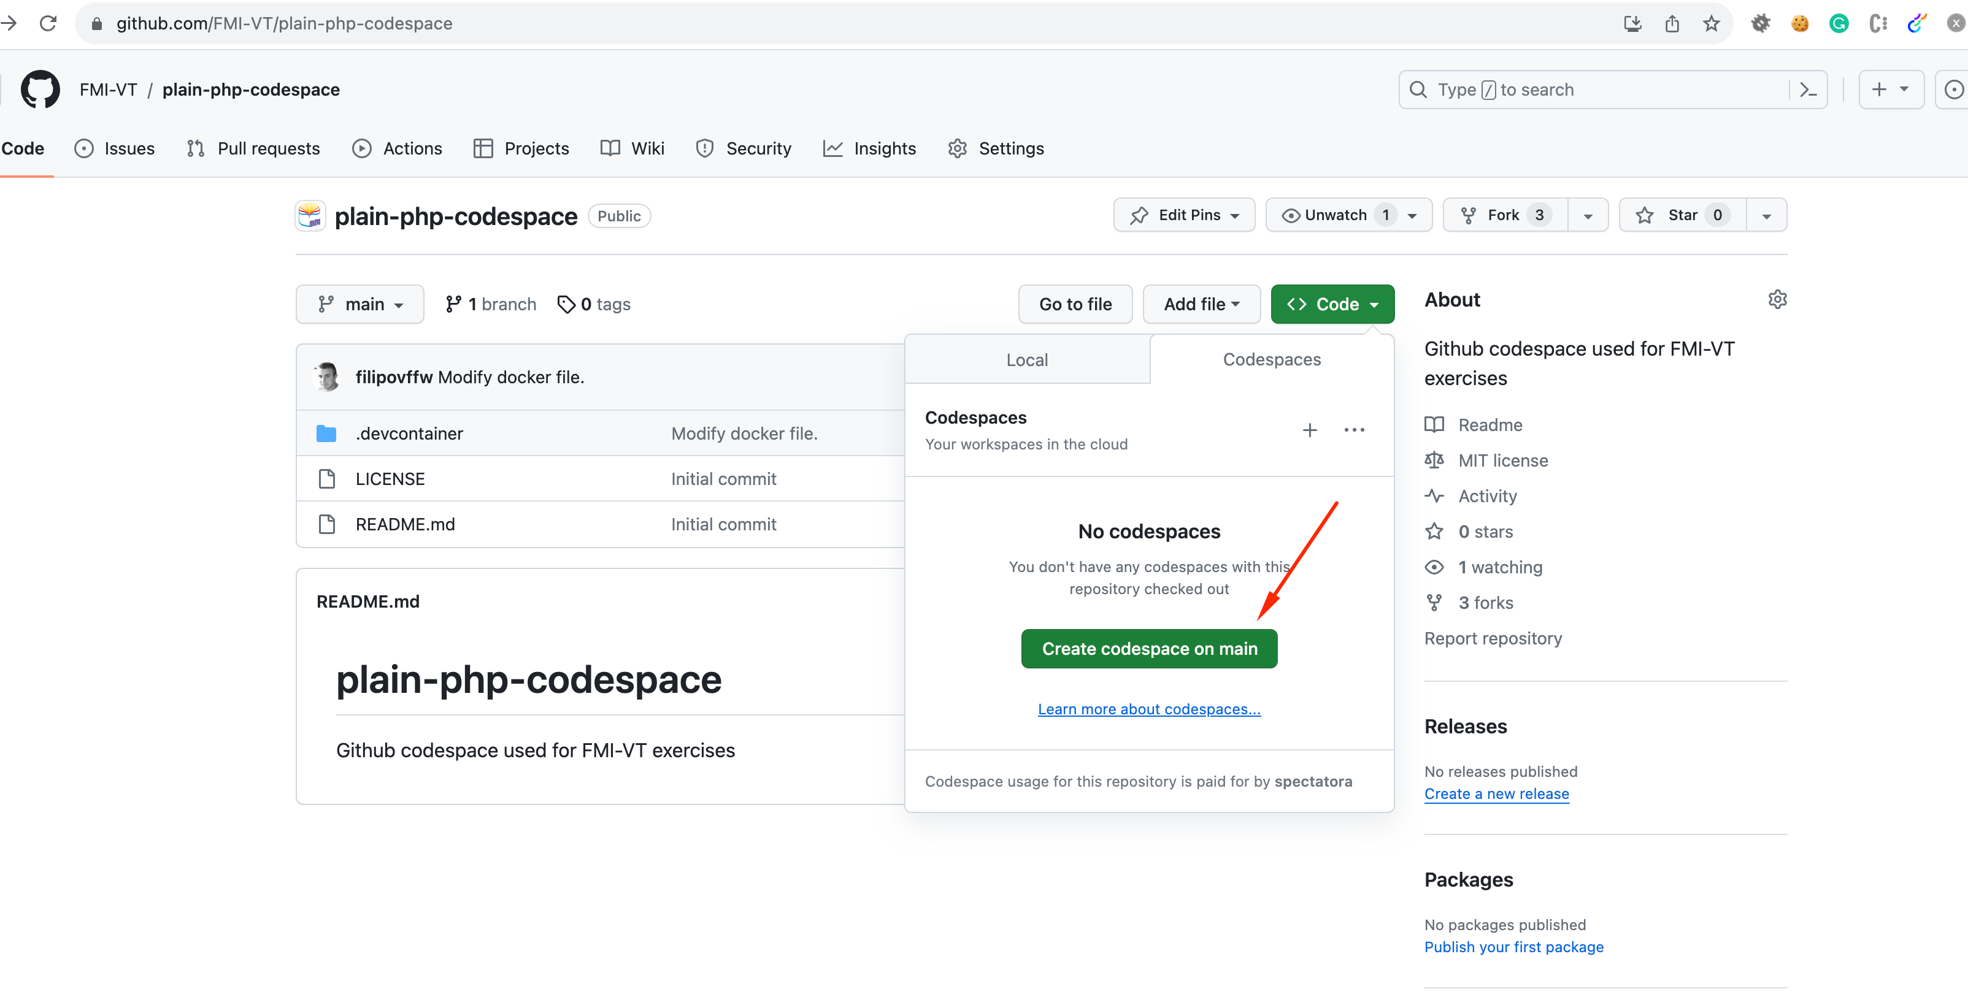
Task: Open the Fork options dropdown arrow
Action: click(1588, 215)
